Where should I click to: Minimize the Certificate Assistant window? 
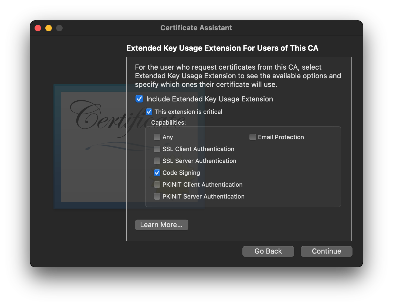[x=49, y=28]
